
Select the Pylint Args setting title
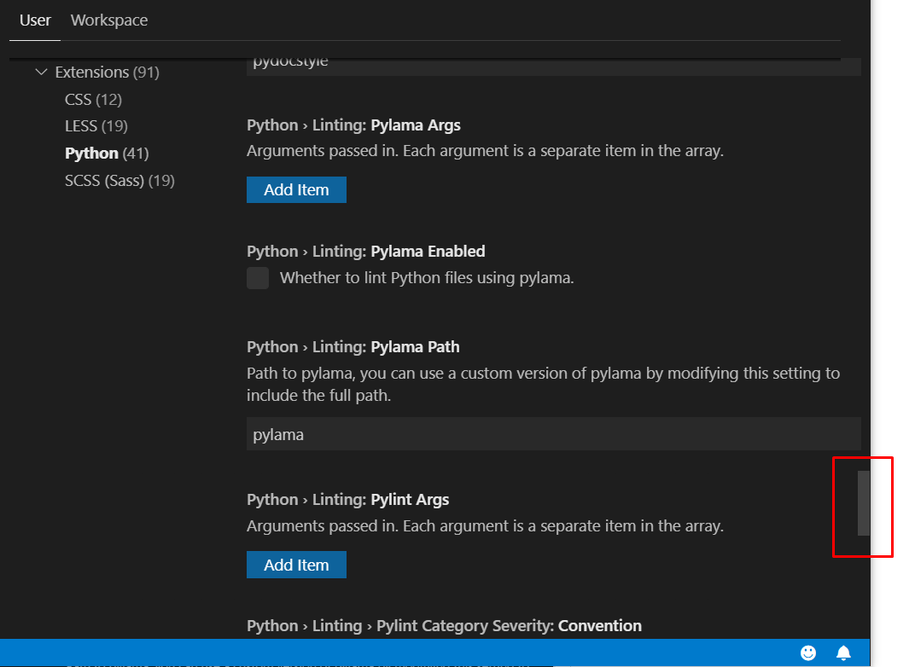tap(347, 500)
